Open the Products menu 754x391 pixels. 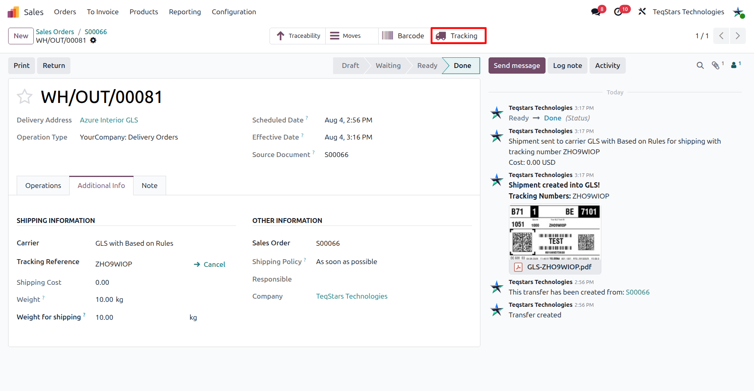144,12
